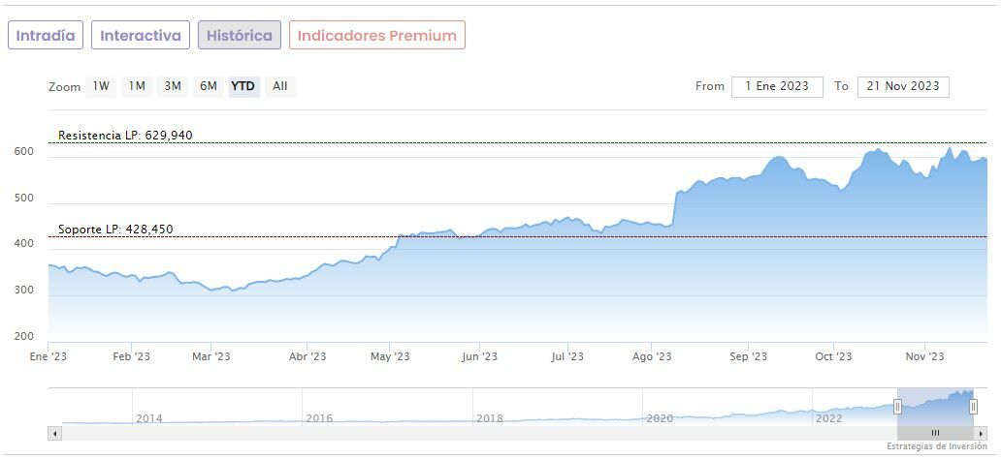
Task: Click the navigator right scroll arrow
Action: click(981, 433)
